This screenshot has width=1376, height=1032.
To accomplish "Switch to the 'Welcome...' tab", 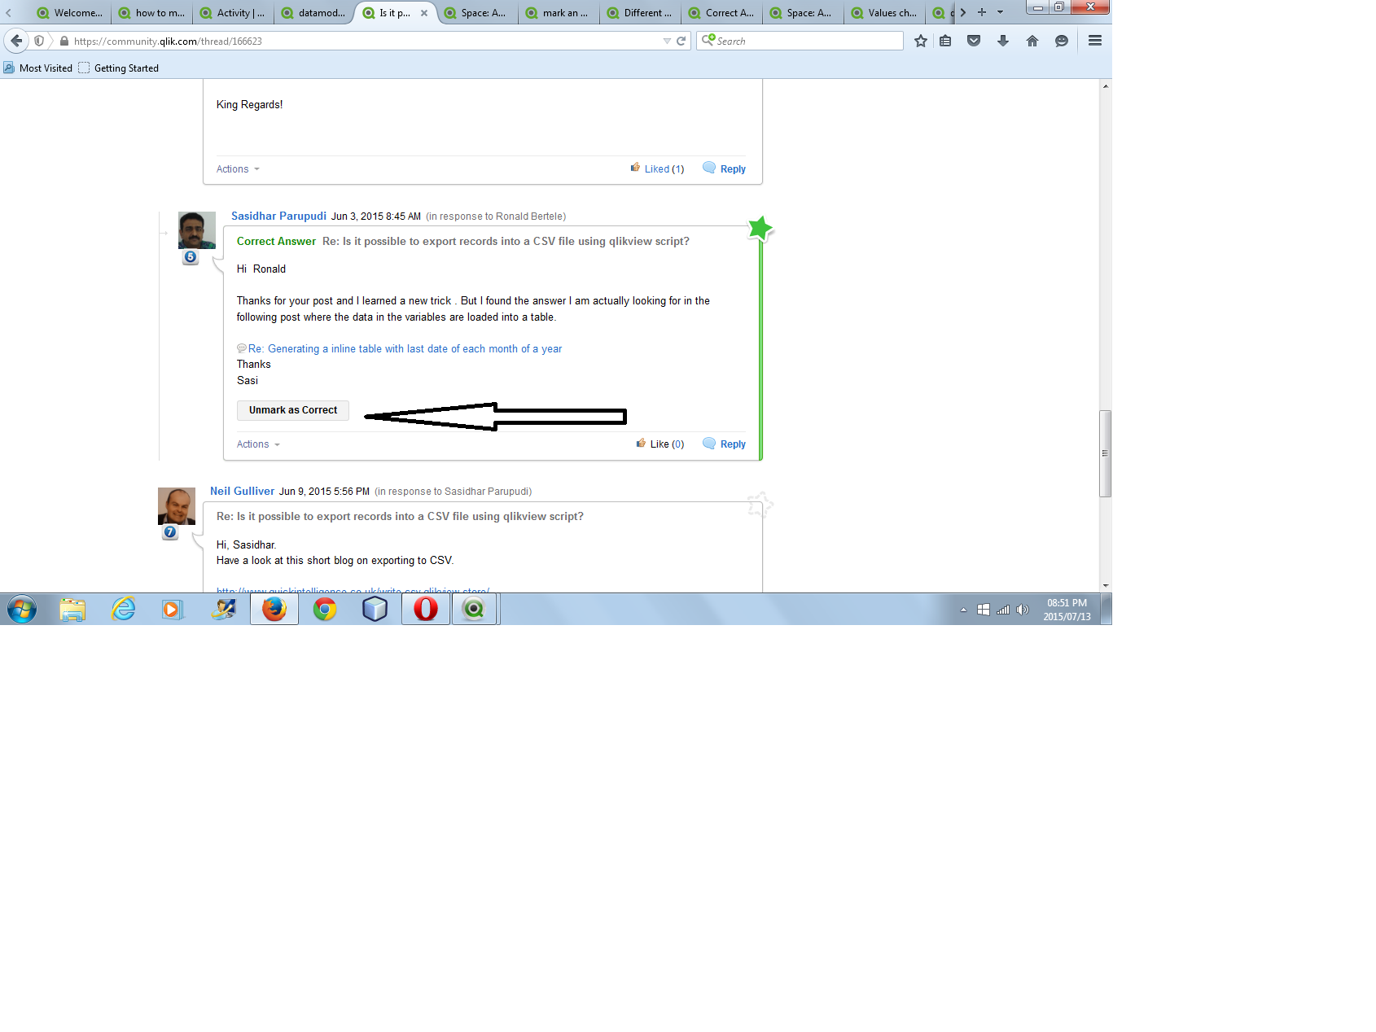I will coord(70,13).
